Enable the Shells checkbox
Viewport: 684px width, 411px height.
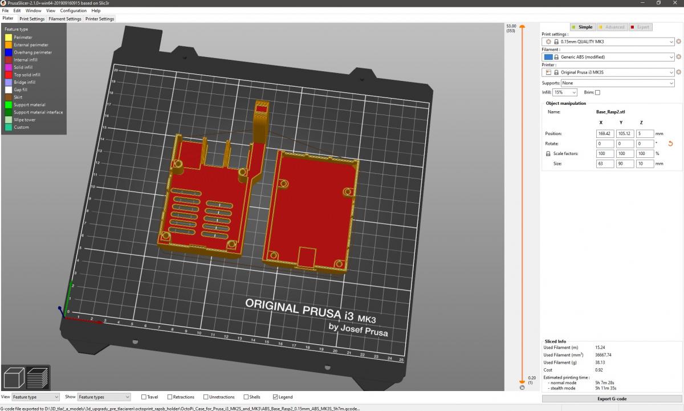(246, 397)
